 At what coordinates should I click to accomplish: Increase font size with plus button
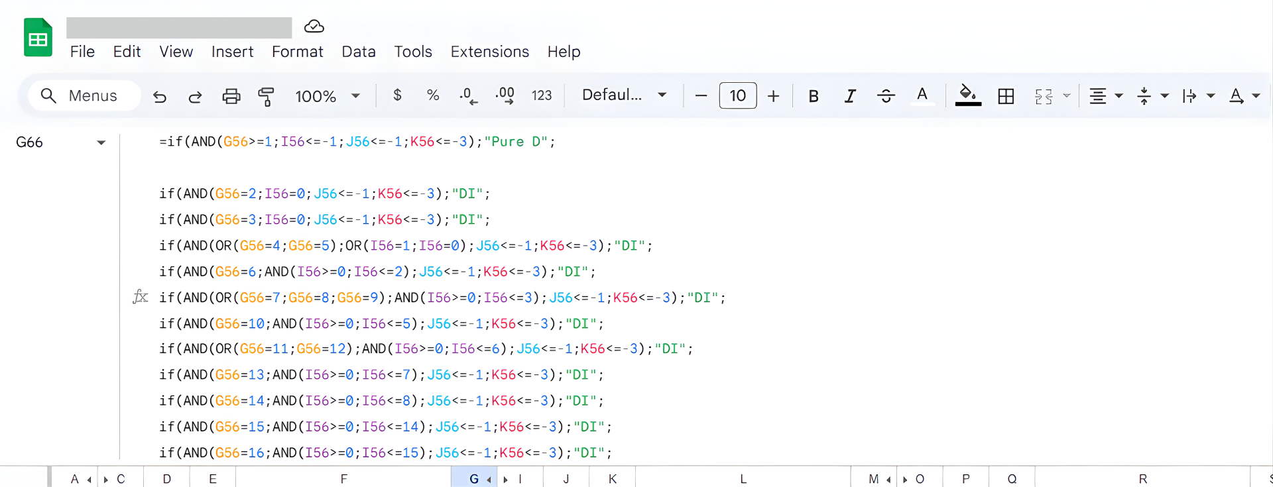click(773, 97)
